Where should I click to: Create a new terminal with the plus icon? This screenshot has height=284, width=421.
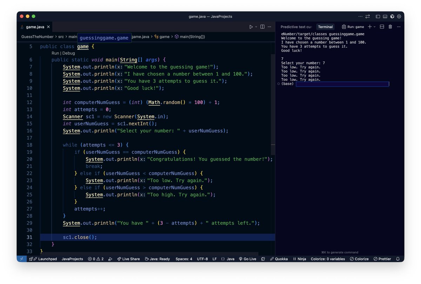pos(369,27)
